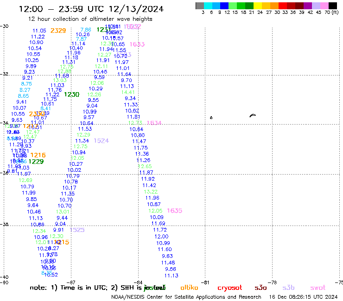Viewport: 343px width, 301px height.
Task: Click orange altika time label '1216'
Action: click(x=38, y=155)
